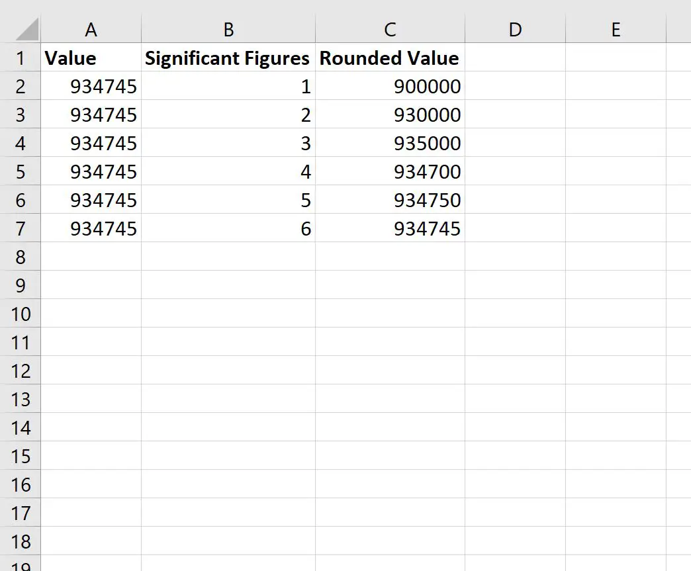Click the 'Rounded Value' header cell
The height and width of the screenshot is (571, 691).
tap(389, 58)
